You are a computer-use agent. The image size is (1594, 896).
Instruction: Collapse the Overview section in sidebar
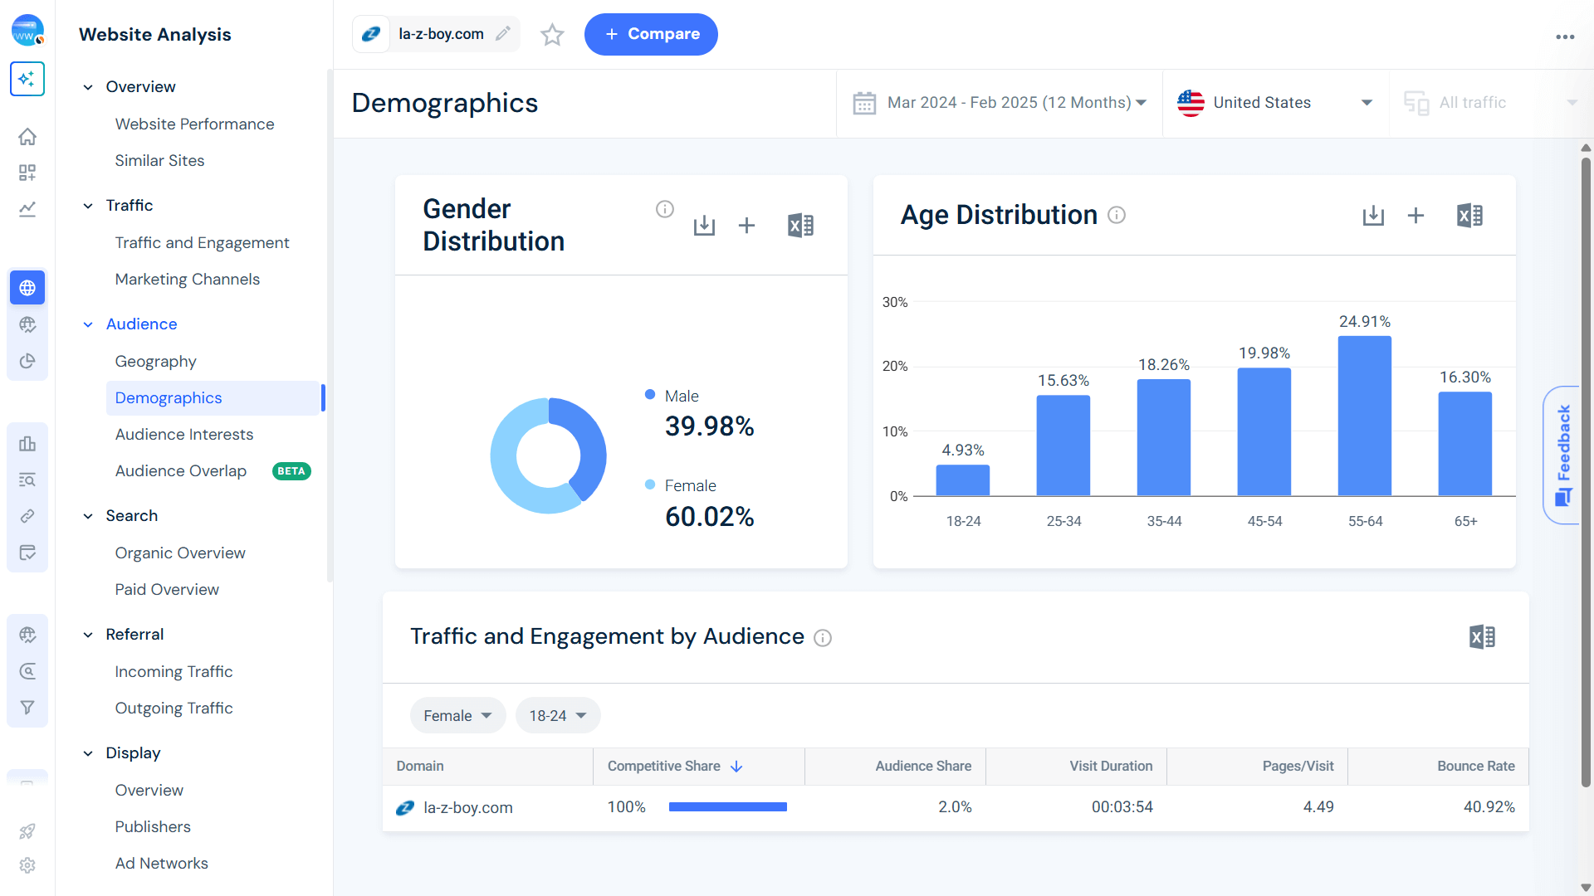click(x=88, y=87)
